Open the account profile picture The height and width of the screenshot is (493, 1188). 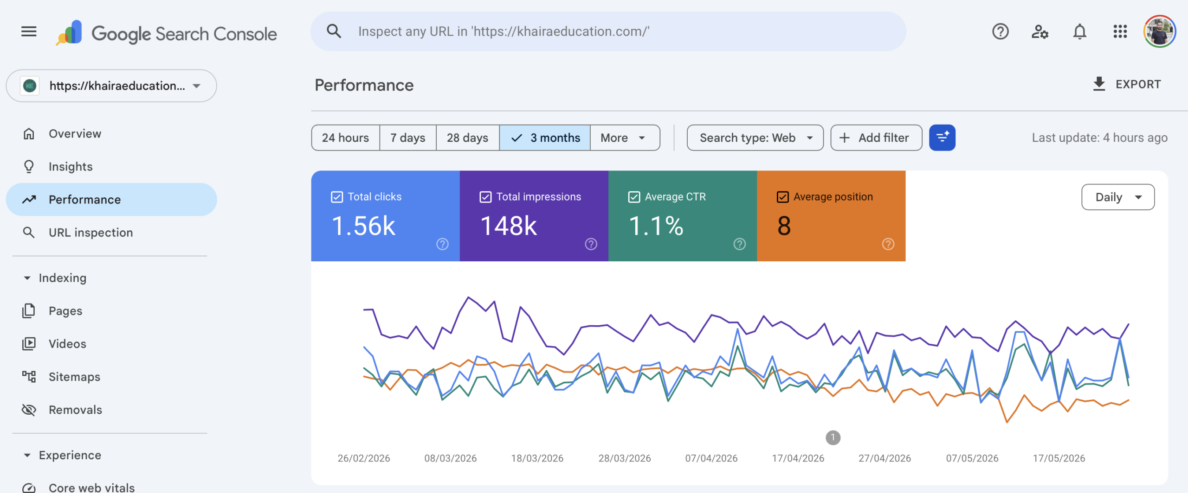click(1159, 32)
